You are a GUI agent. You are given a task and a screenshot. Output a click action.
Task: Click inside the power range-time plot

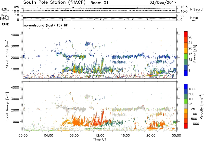[x=100, y=54]
